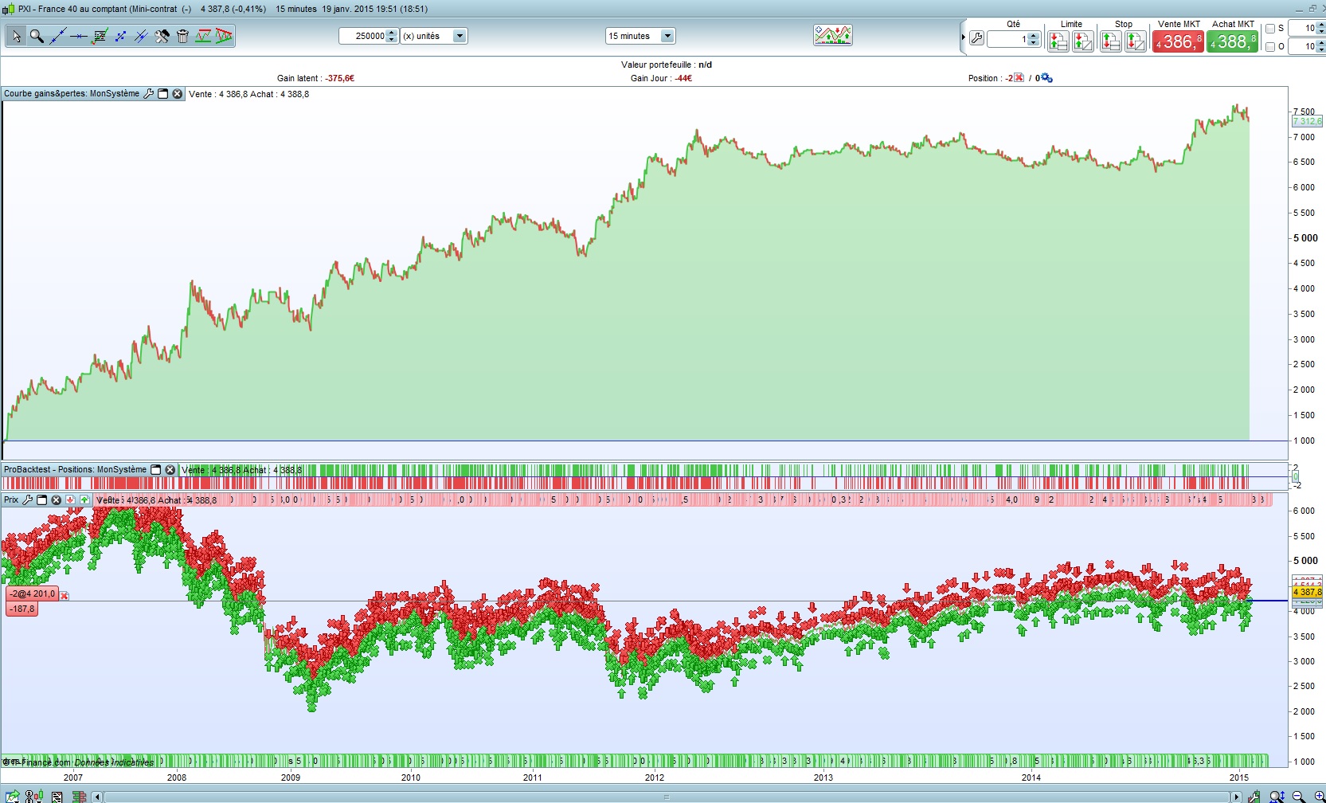Increase the Qté quantity stepper

[1034, 36]
